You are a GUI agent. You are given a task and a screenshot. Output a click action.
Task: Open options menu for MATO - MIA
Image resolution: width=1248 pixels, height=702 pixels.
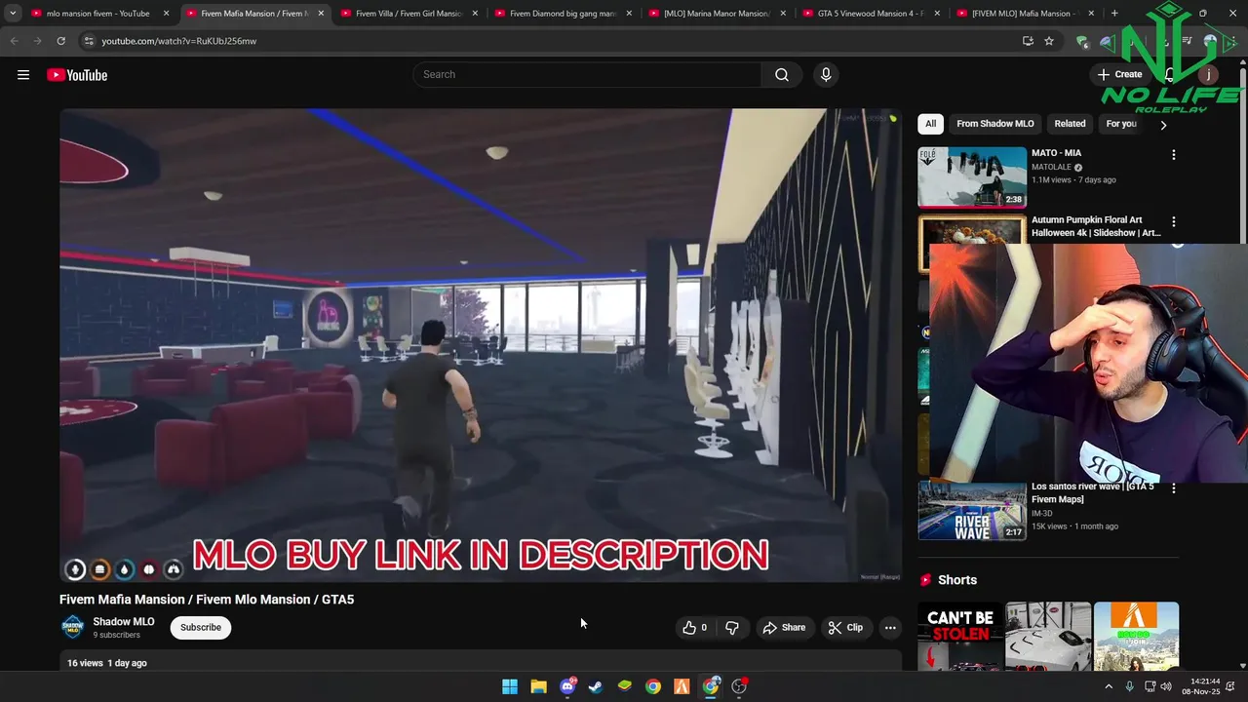coord(1174,155)
